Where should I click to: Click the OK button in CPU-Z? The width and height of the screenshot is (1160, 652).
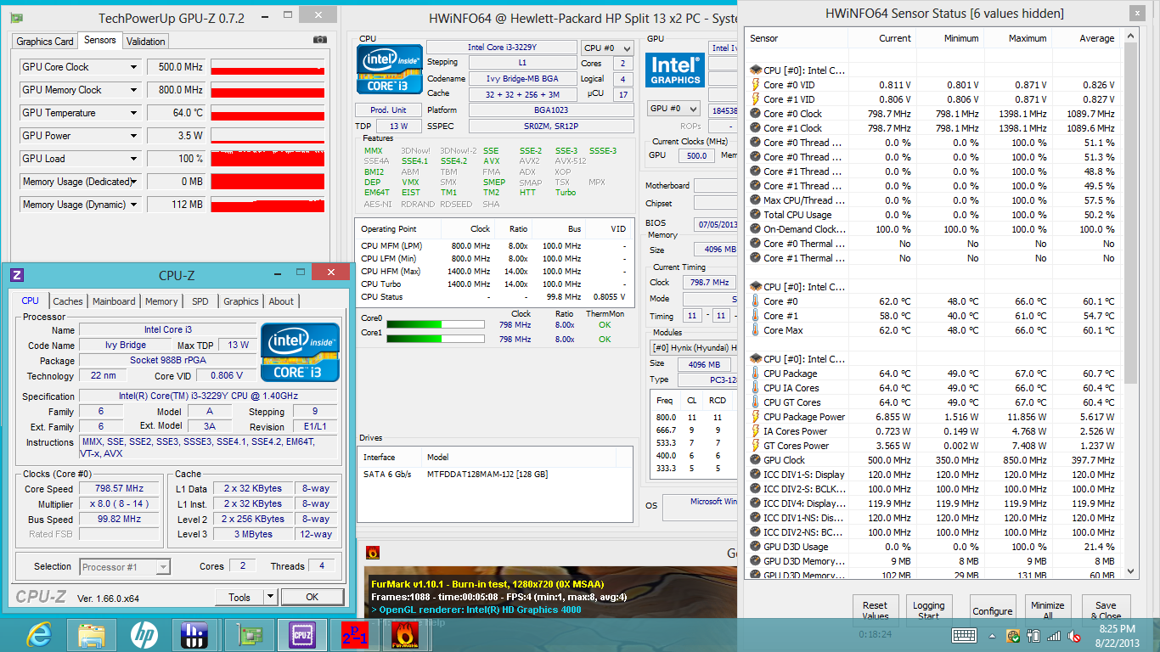[x=313, y=597]
